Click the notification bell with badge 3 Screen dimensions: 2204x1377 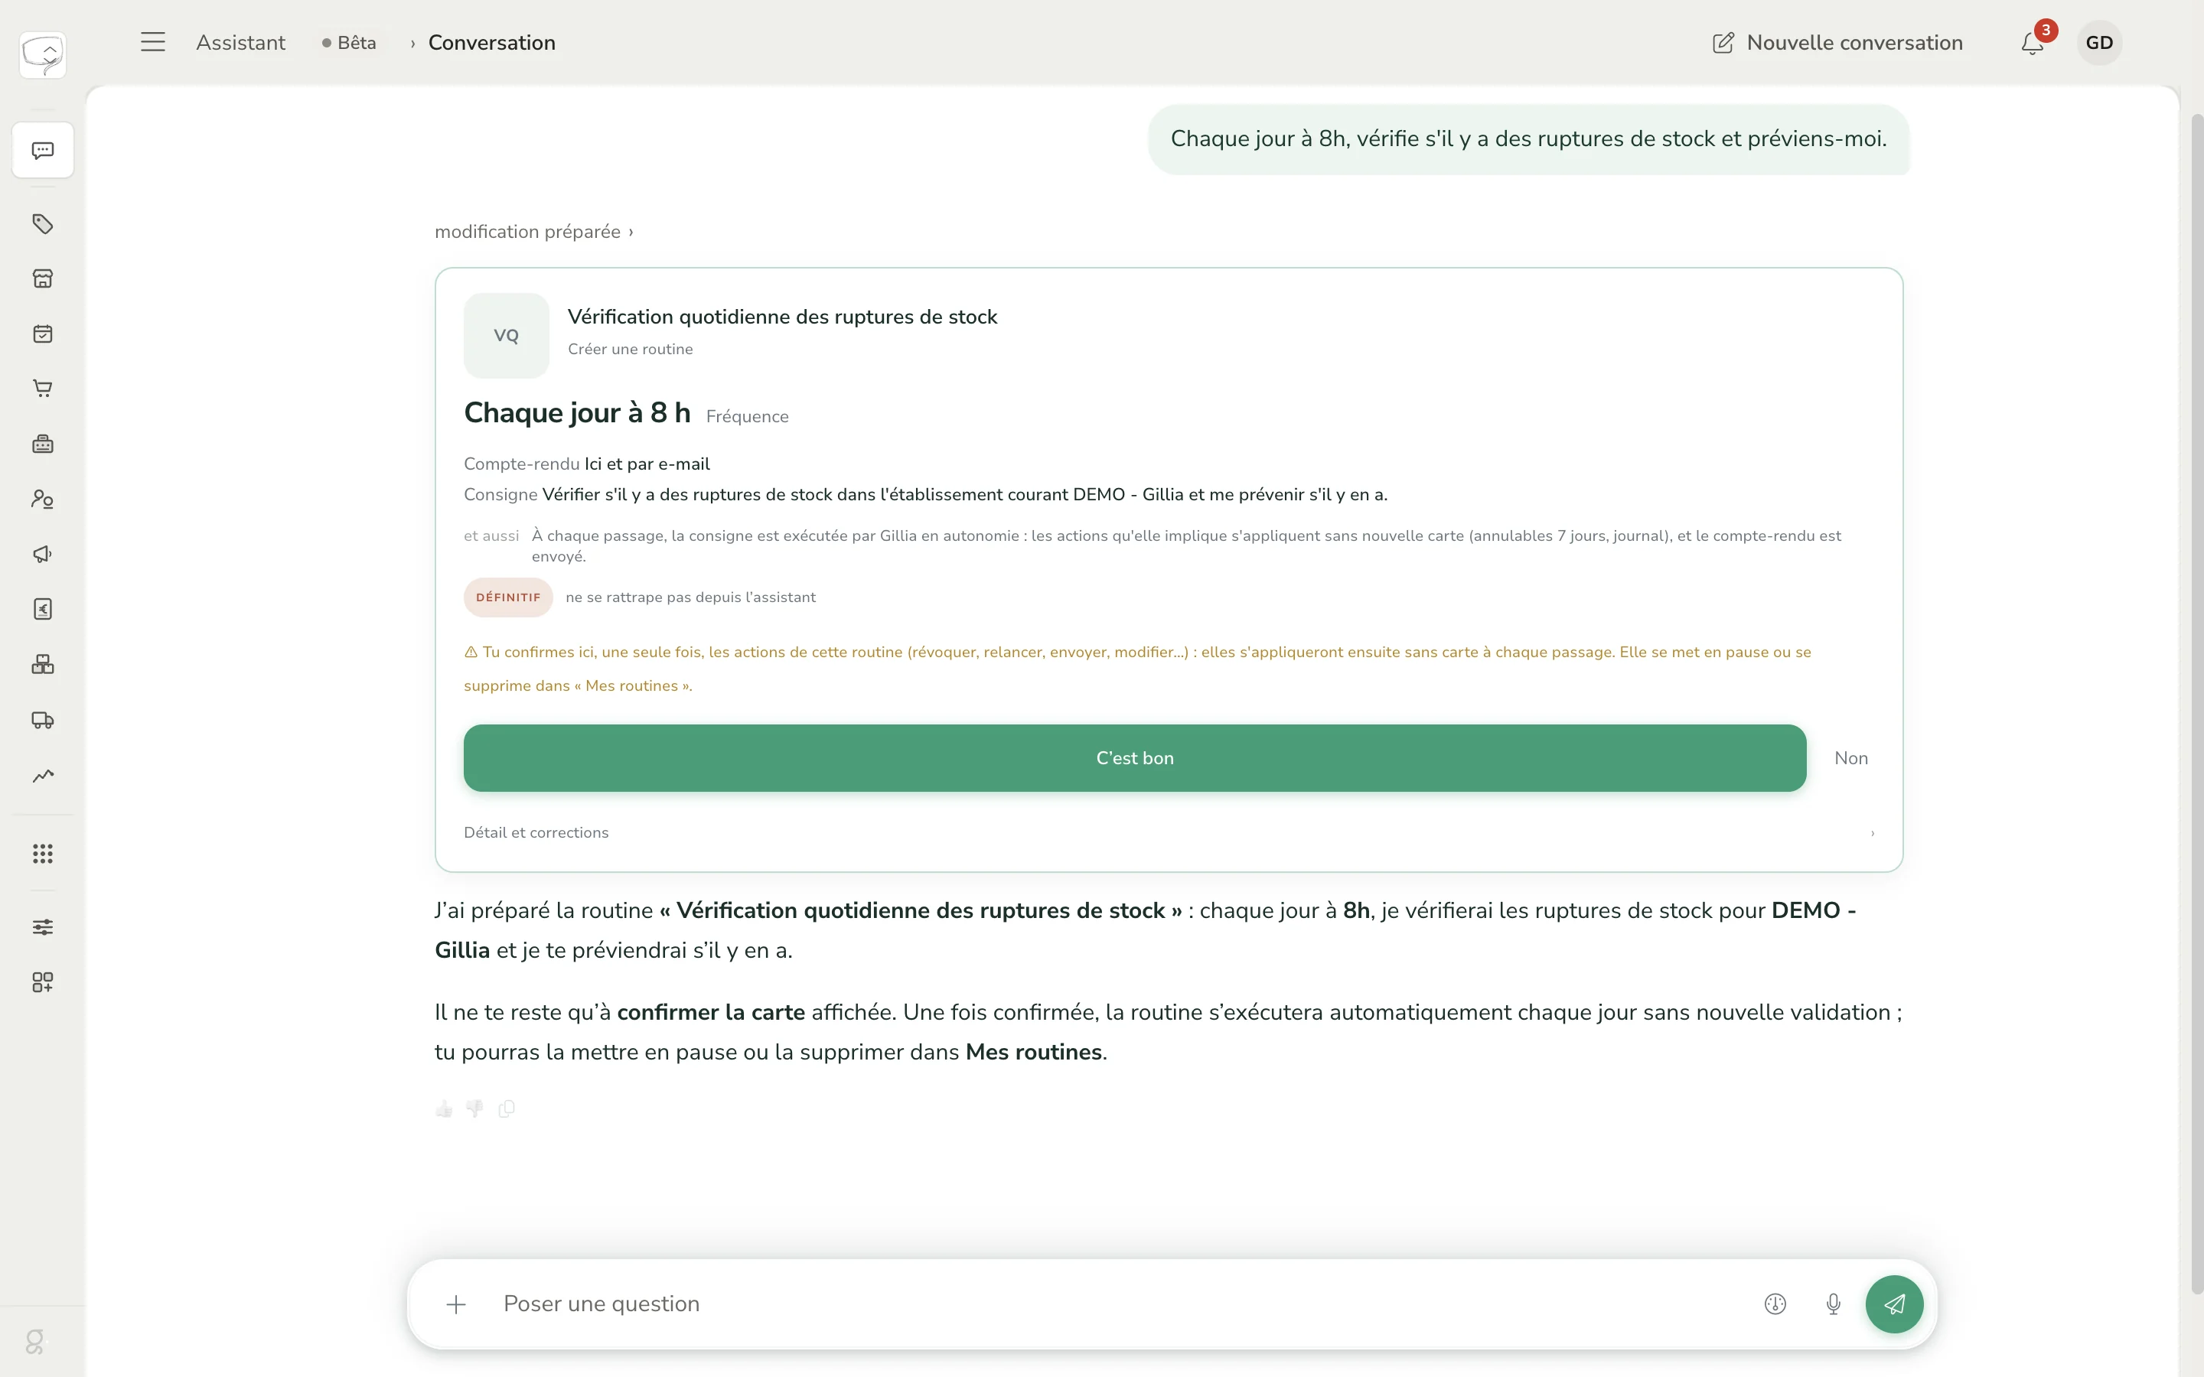coord(2033,43)
